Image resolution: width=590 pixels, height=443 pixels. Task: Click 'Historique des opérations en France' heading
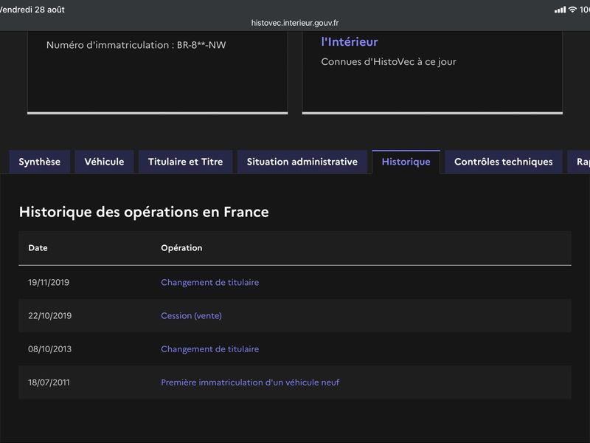144,212
